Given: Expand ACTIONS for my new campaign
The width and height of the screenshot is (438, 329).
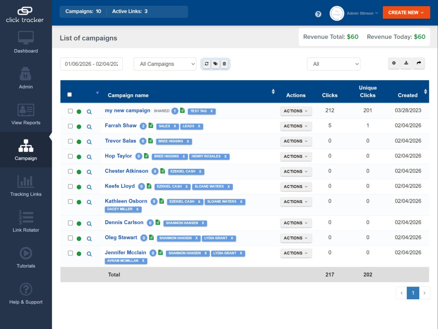Looking at the screenshot, I should tap(296, 111).
